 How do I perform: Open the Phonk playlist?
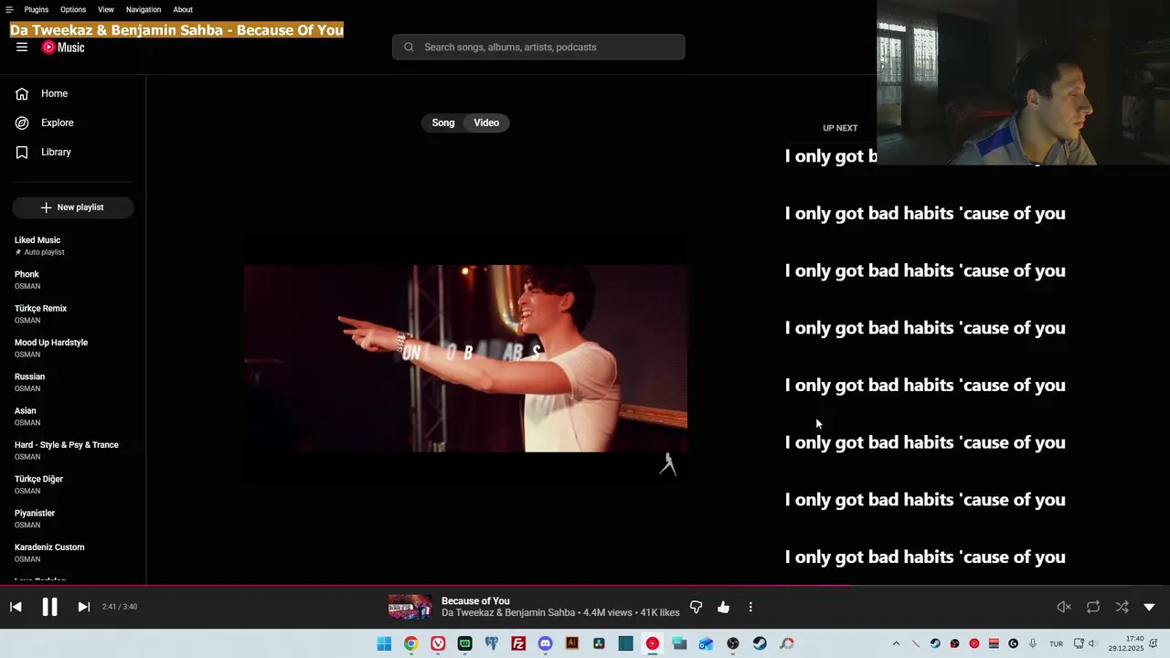(73, 280)
